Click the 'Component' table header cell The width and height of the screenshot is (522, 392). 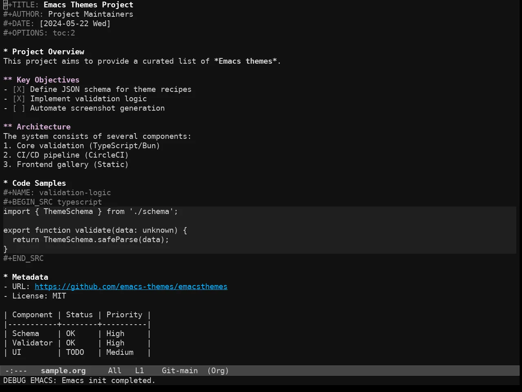click(x=32, y=315)
